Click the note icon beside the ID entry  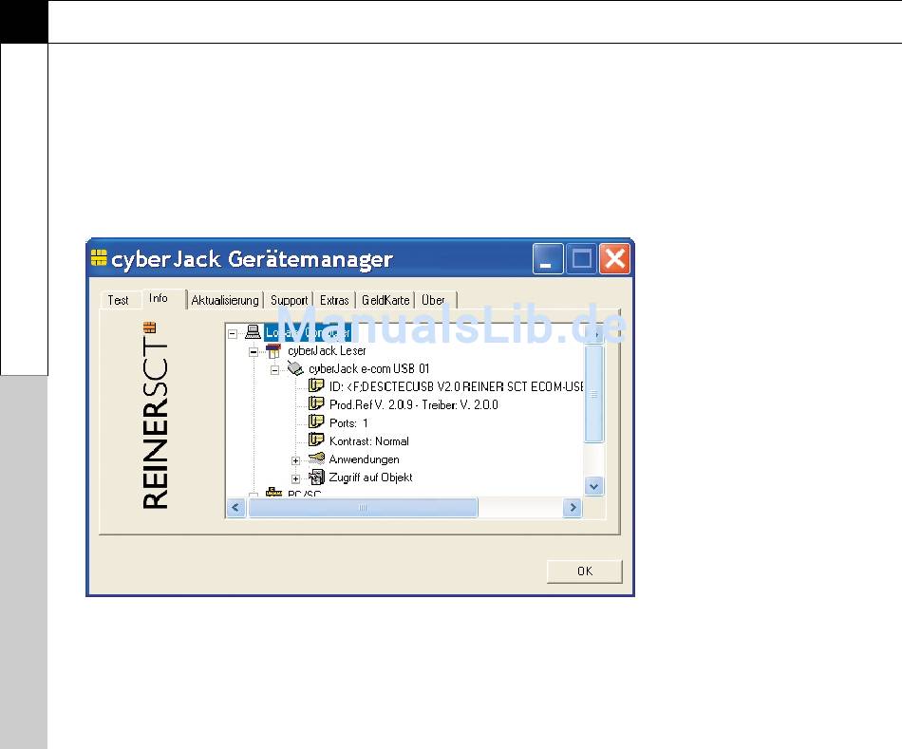pyautogui.click(x=316, y=385)
